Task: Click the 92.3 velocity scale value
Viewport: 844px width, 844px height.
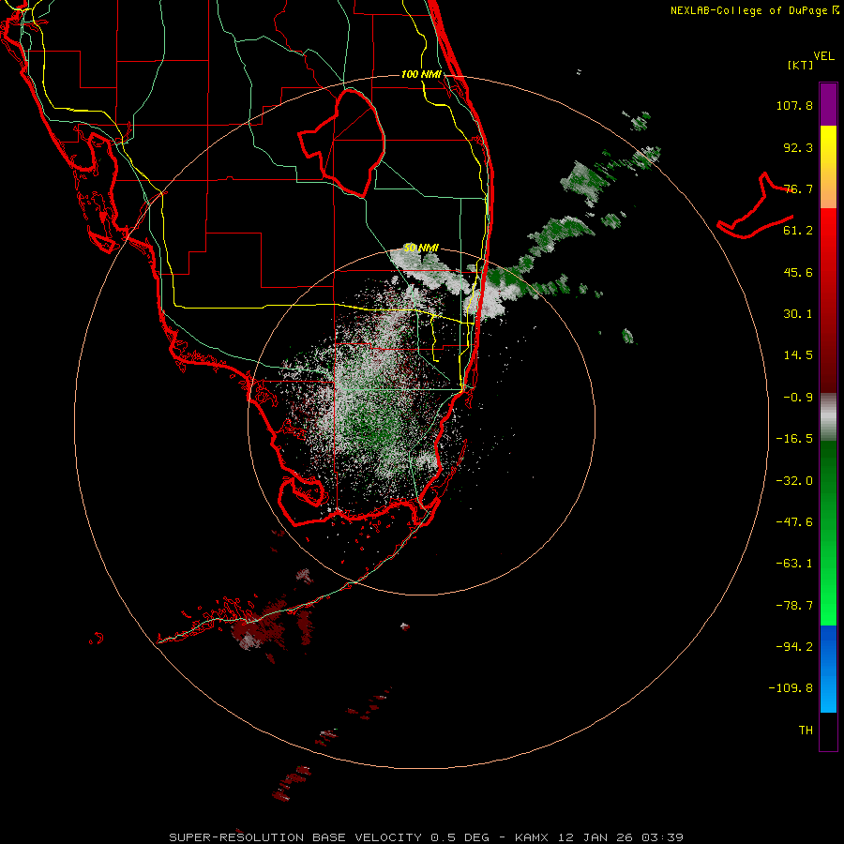Action: point(798,147)
